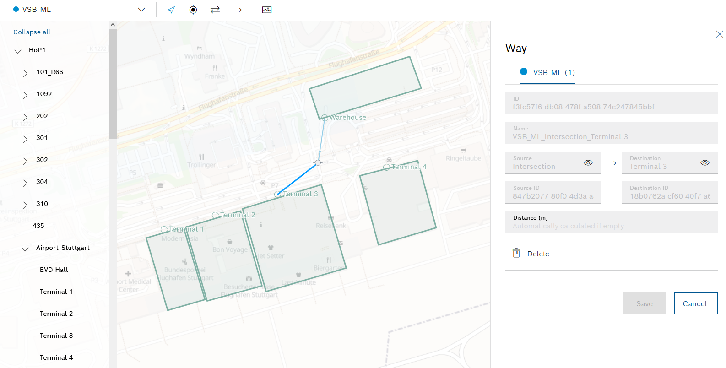
Task: Expand the 202 tree node
Action: 25,117
